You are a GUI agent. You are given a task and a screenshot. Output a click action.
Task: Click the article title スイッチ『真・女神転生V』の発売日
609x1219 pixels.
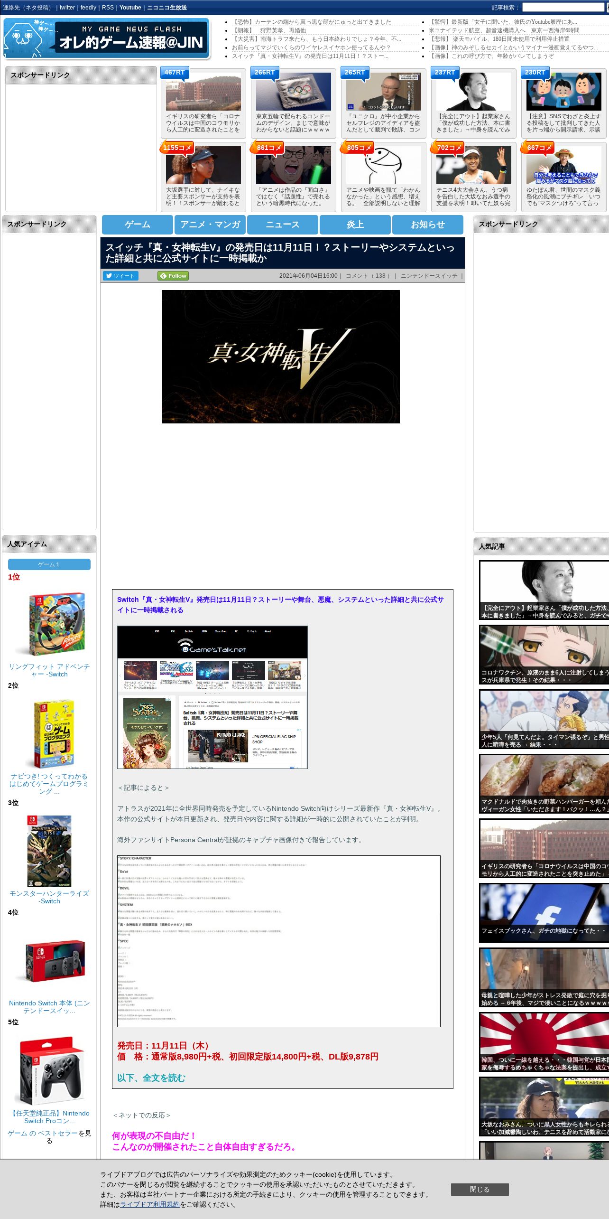[280, 253]
